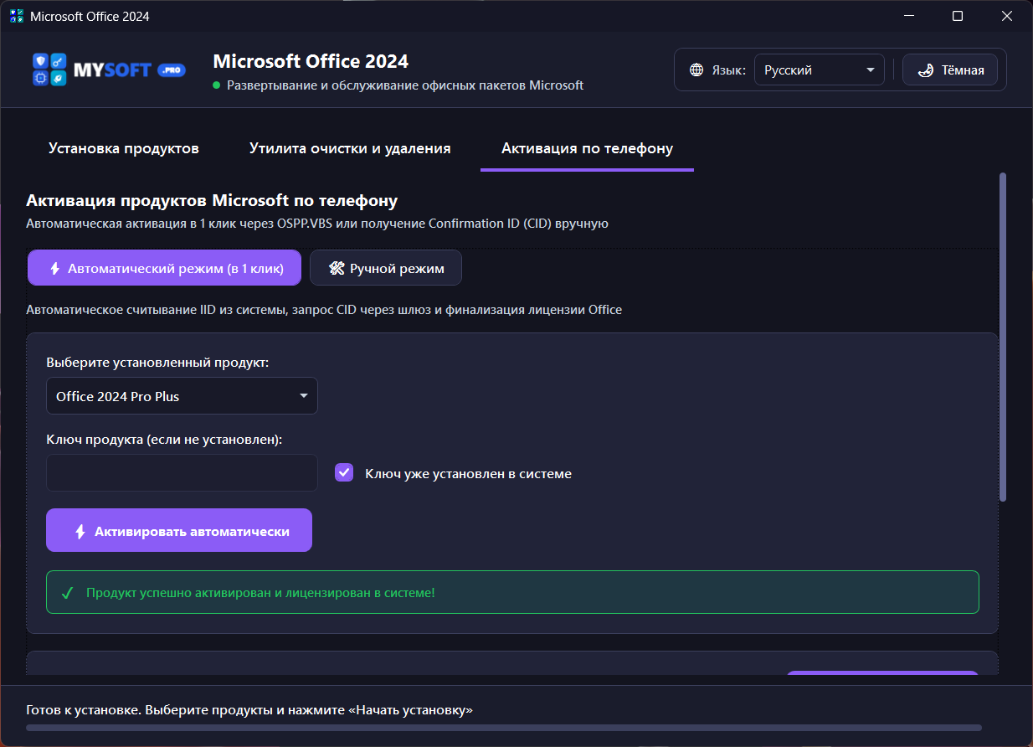Click the green success checkmark icon
Image resolution: width=1033 pixels, height=747 pixels.
click(x=68, y=593)
